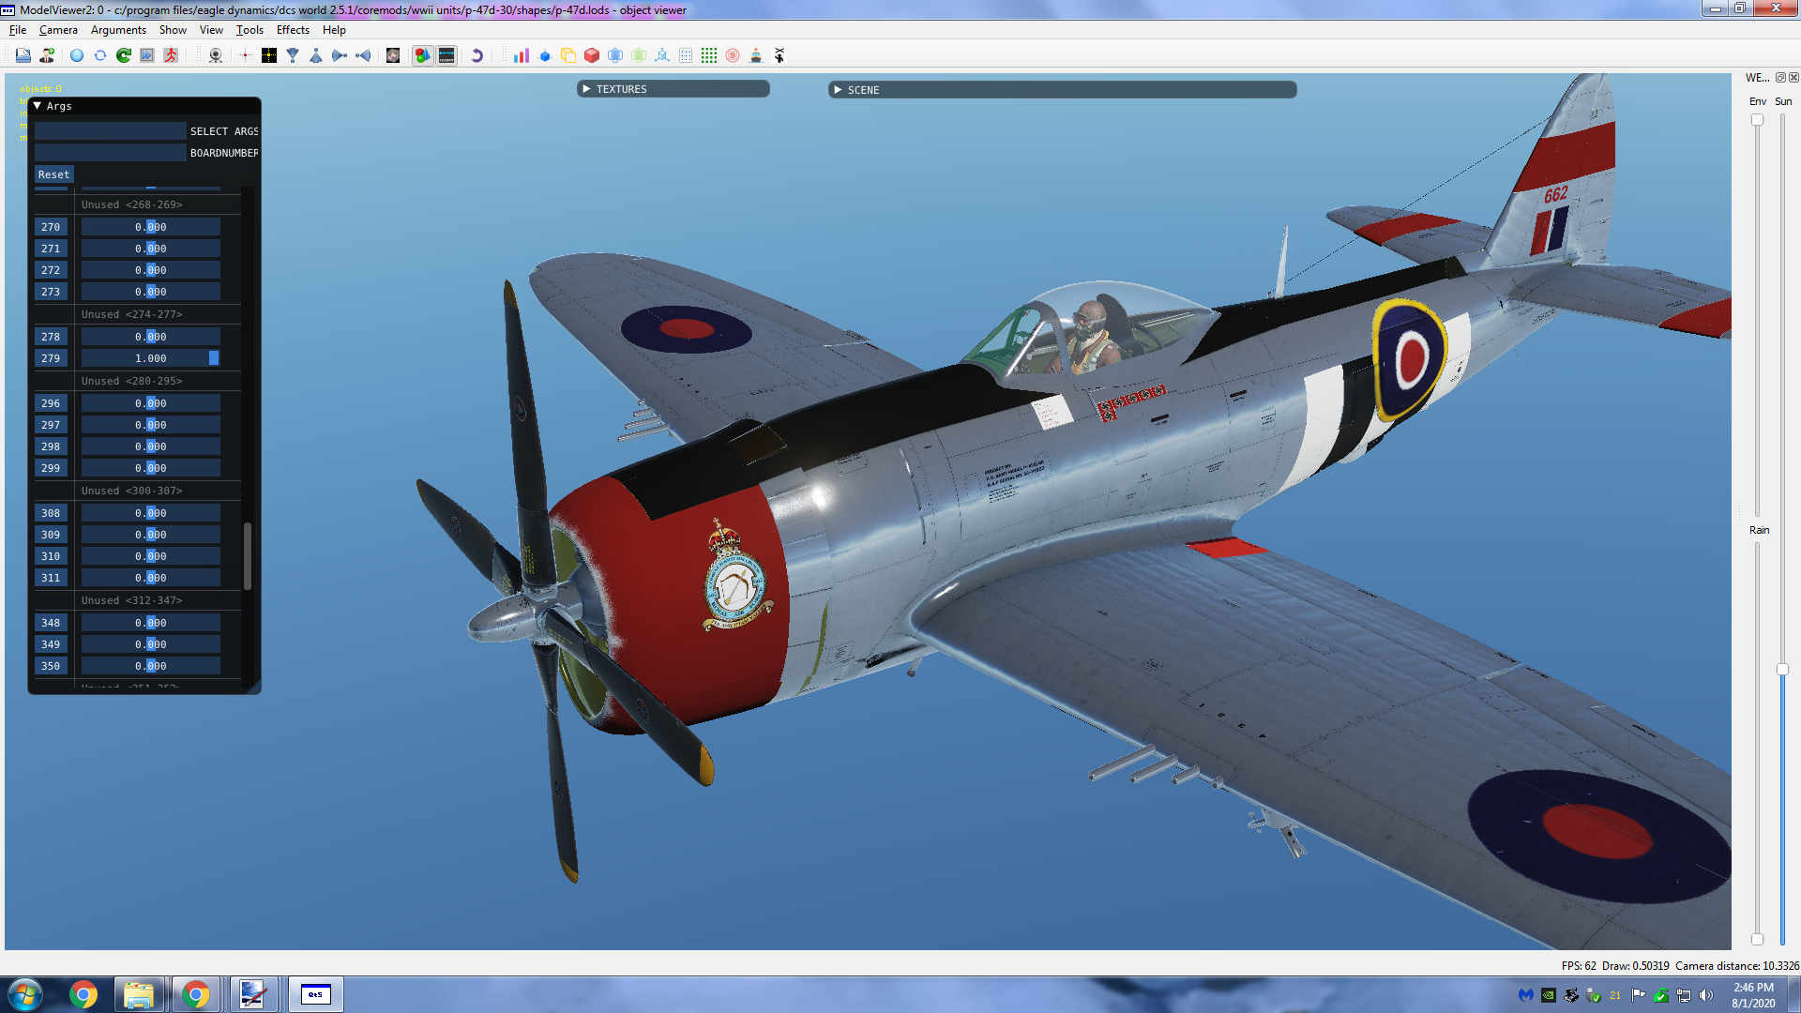Click the green reload arrow icon

[x=124, y=55]
